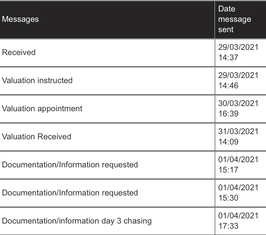266x235 pixels.
Task: Click the word 'chasing' in last row
Action: pos(137,221)
